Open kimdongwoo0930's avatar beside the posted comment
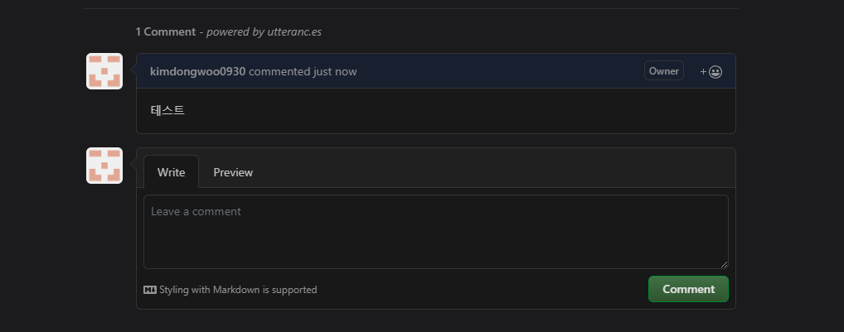The height and width of the screenshot is (332, 844). [x=104, y=71]
